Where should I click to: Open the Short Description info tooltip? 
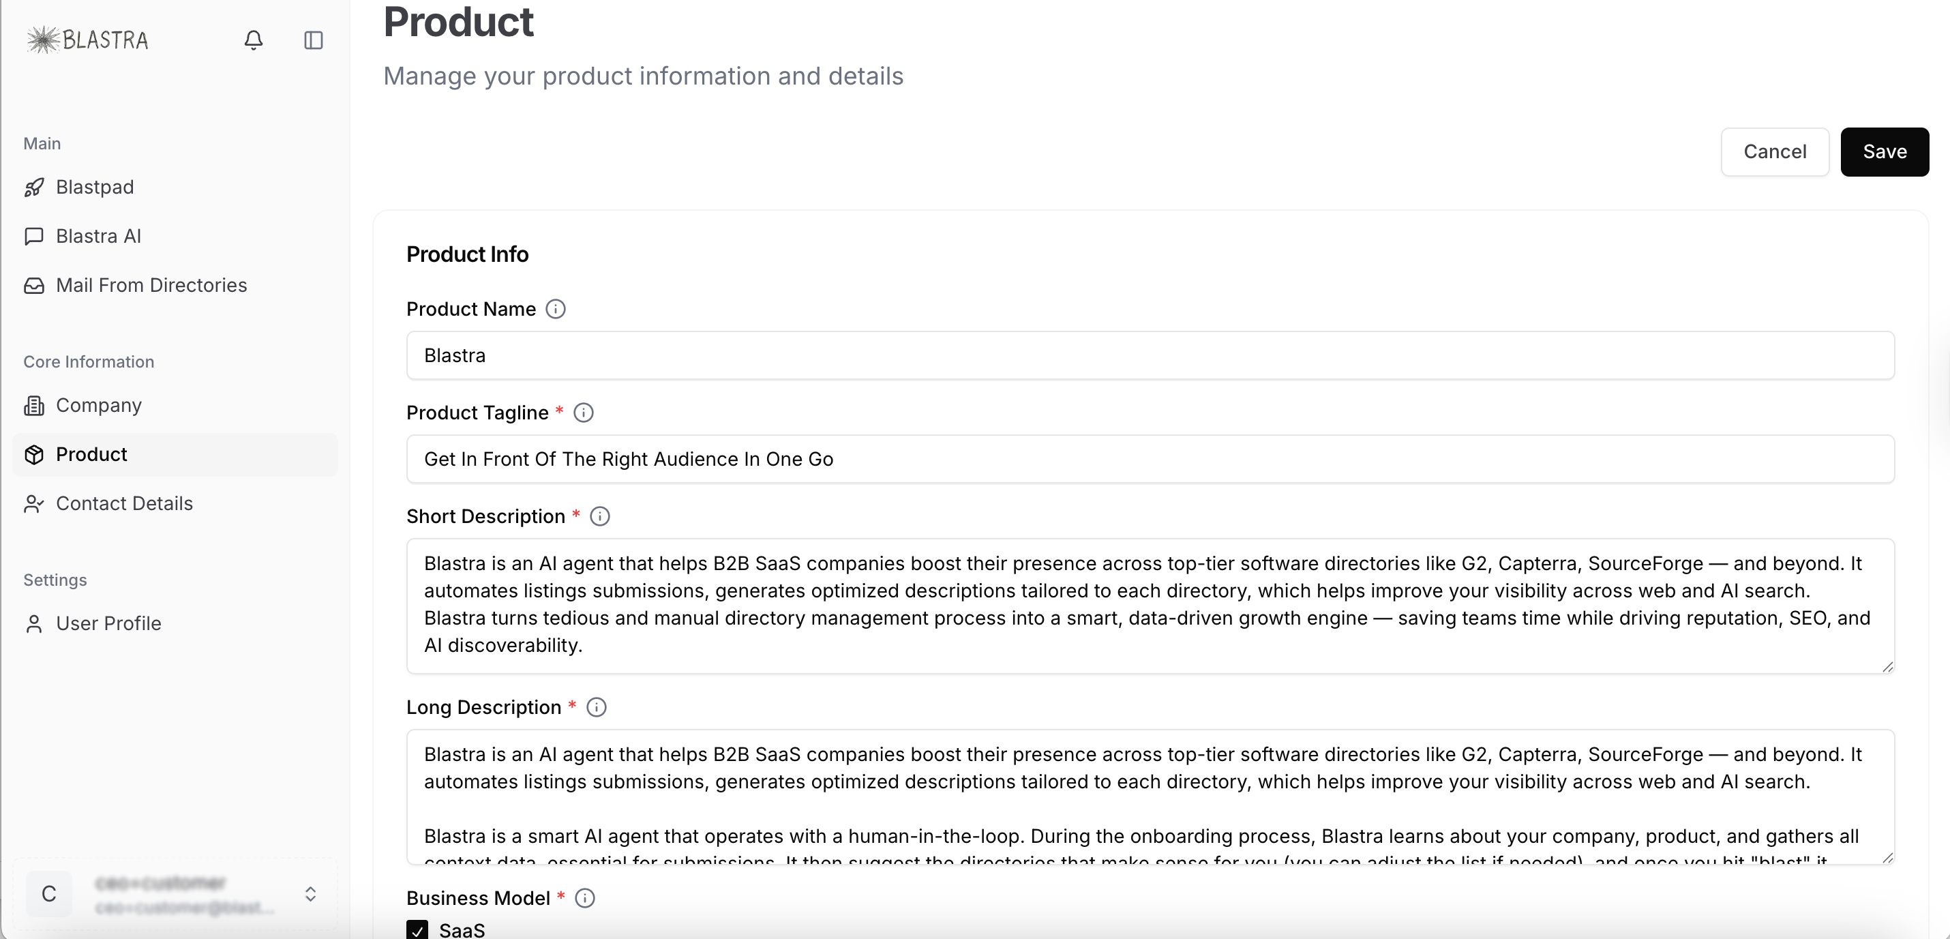(599, 516)
